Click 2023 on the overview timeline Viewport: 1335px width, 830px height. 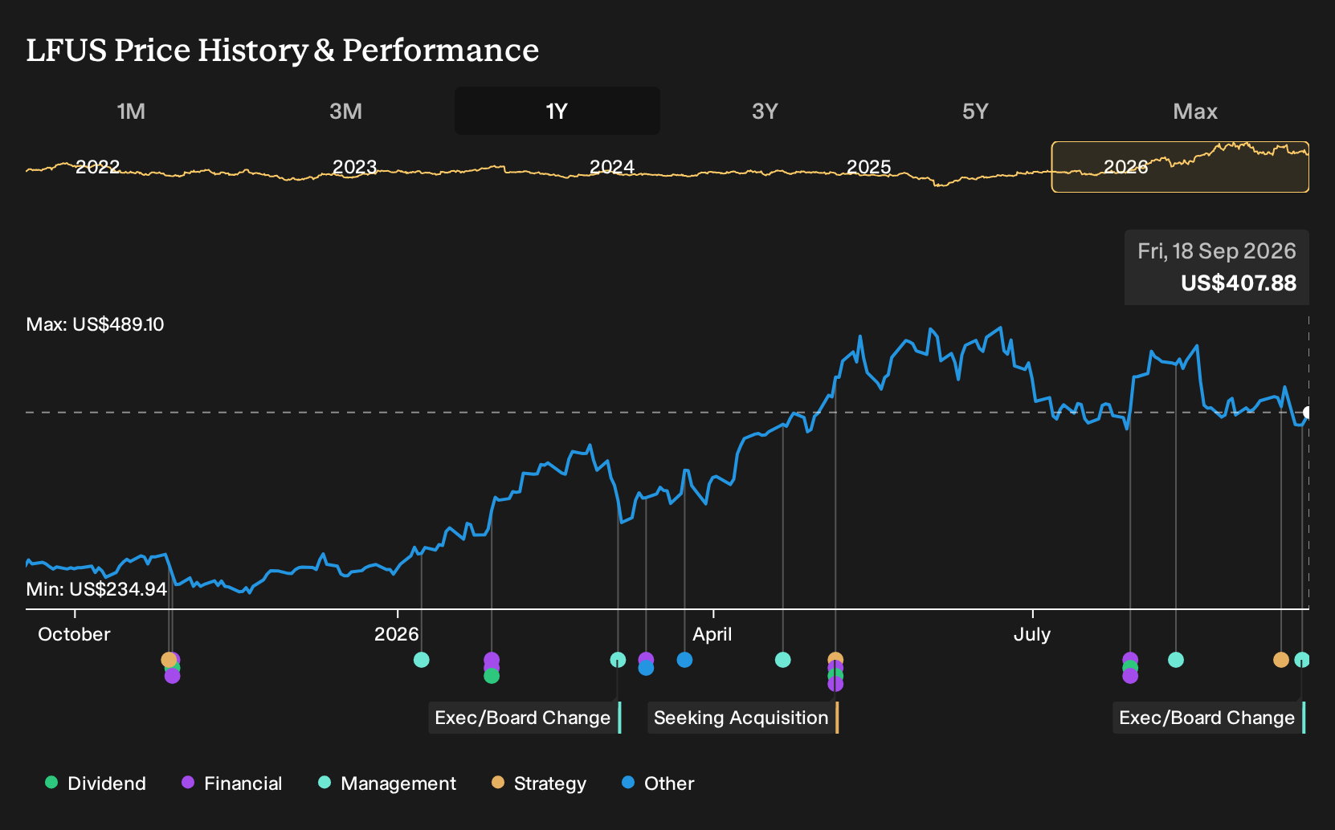[354, 167]
